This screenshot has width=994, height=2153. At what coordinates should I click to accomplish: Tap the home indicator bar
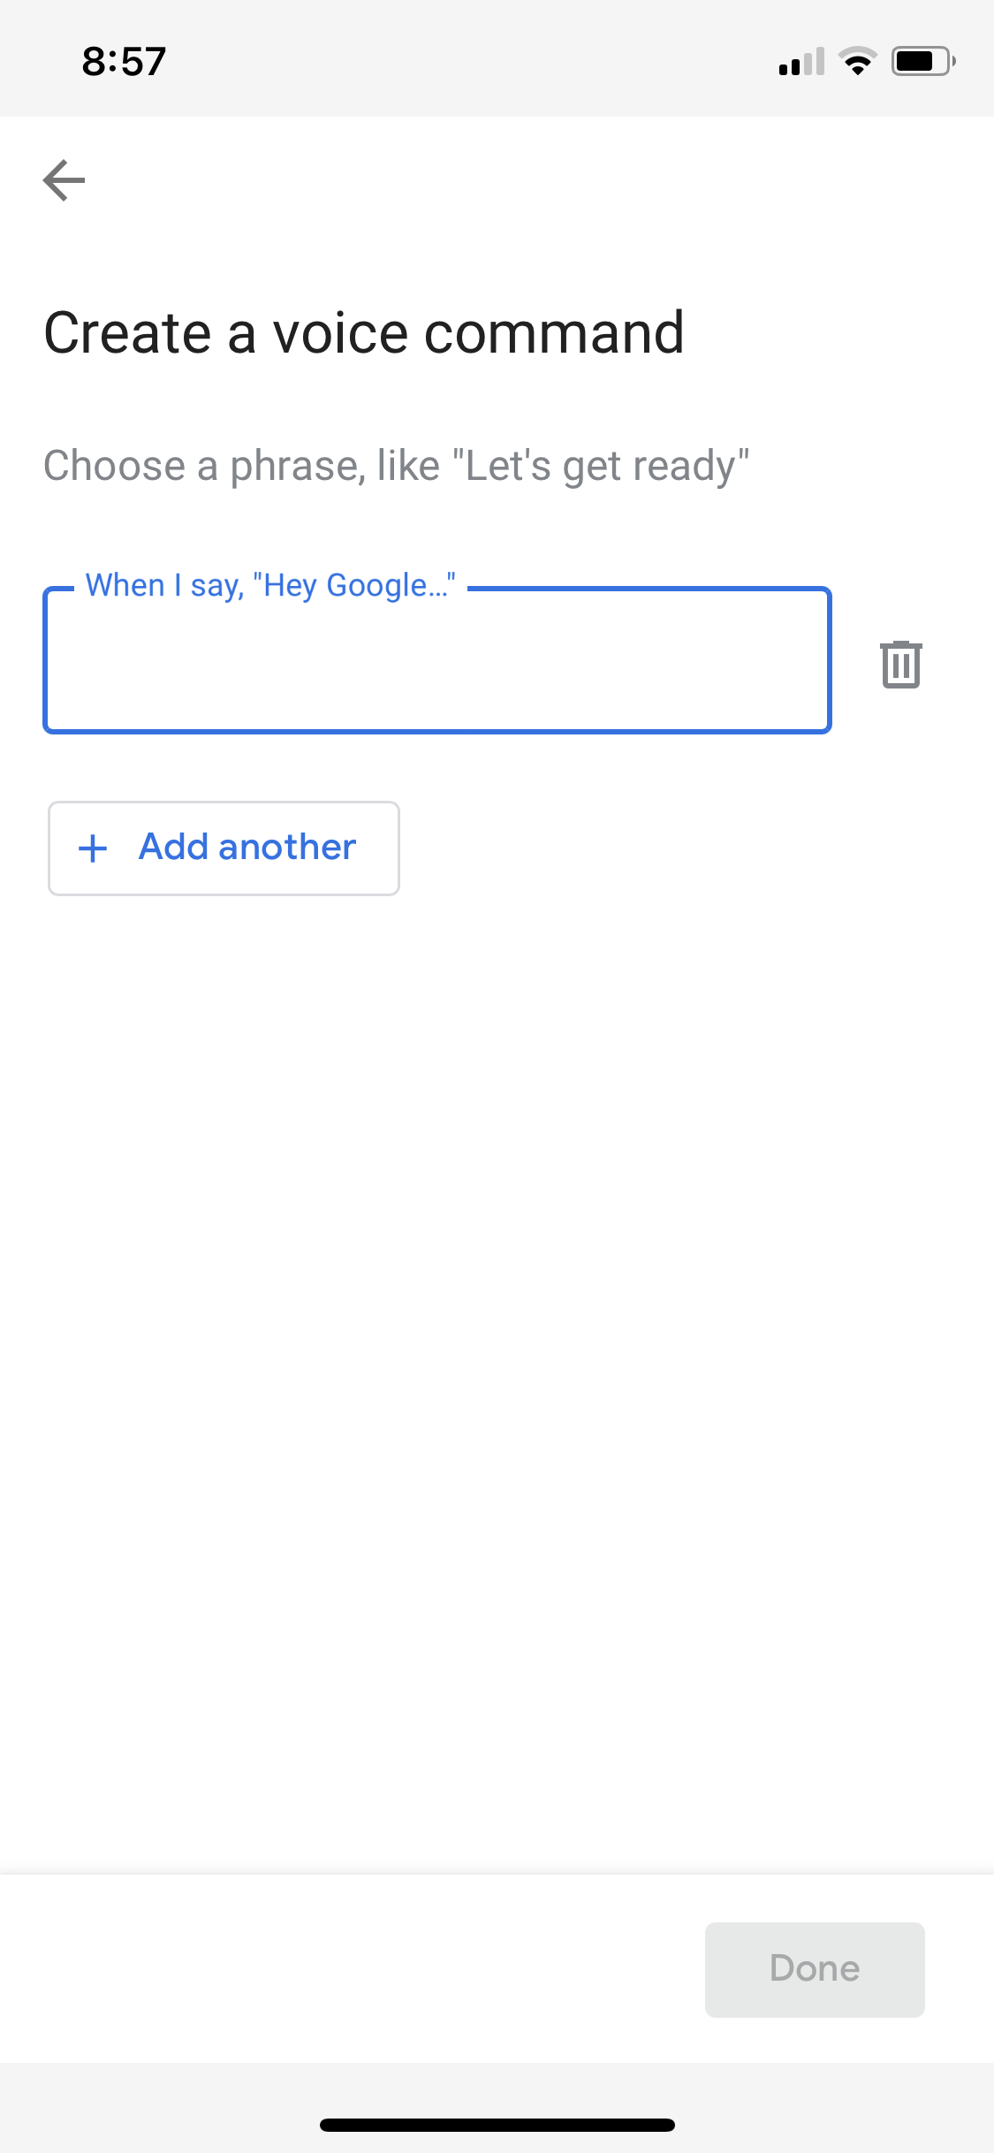pos(497,2125)
